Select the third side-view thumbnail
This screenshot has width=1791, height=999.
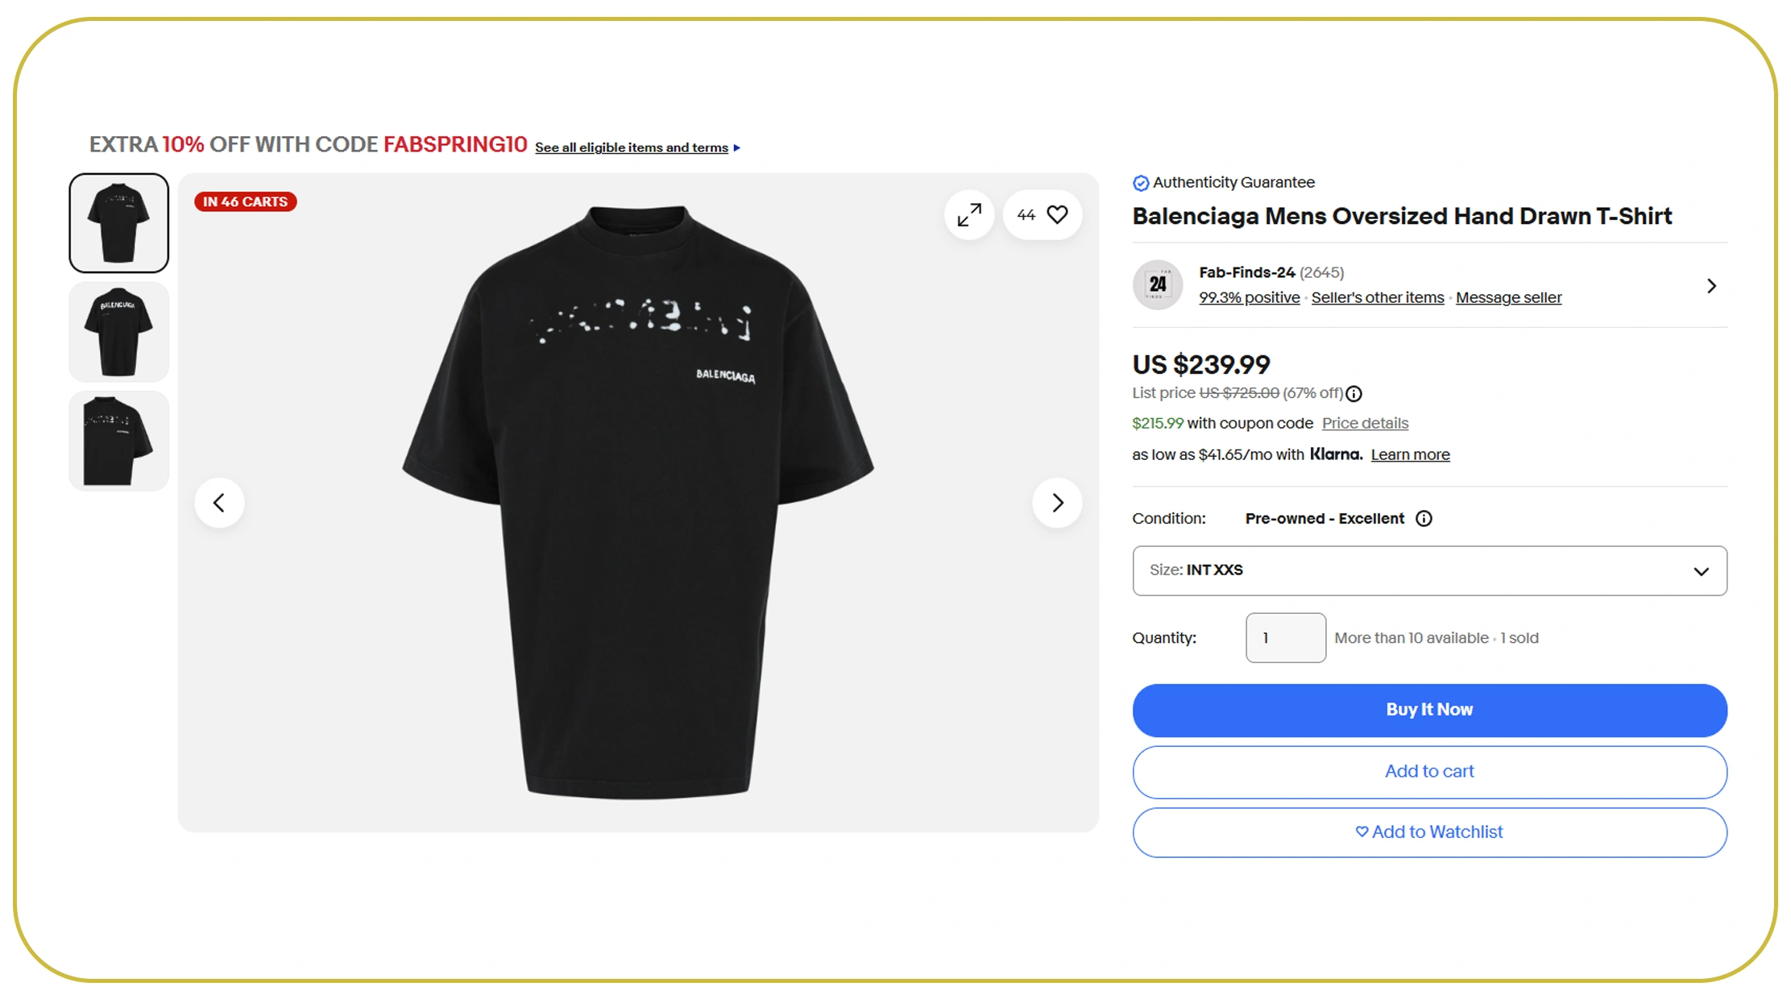tap(119, 441)
